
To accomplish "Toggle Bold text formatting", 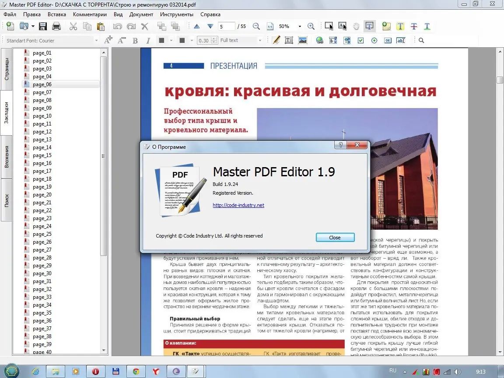I will (135, 41).
